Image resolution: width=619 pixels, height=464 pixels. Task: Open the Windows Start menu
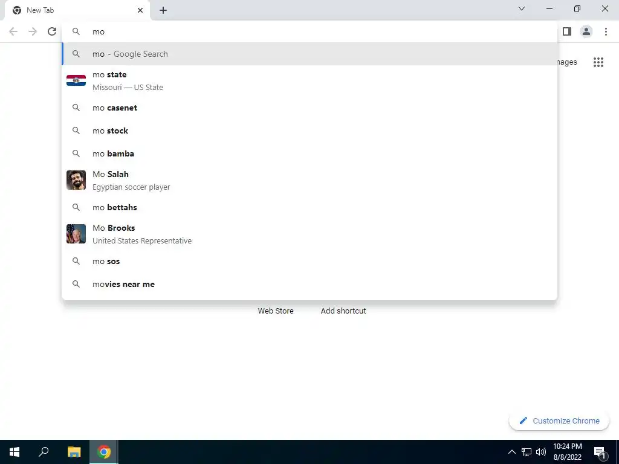pos(15,452)
